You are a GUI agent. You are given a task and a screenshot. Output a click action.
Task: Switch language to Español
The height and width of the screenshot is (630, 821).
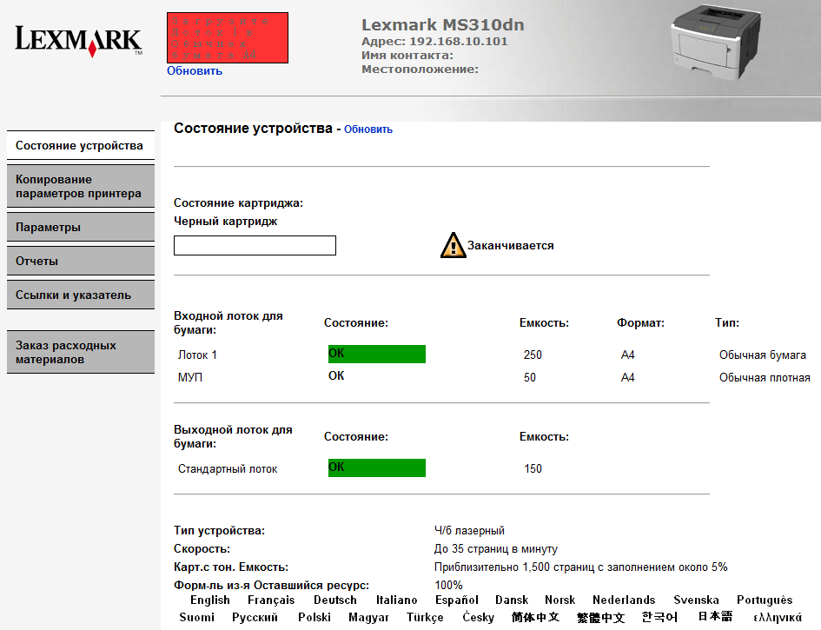pos(457,600)
